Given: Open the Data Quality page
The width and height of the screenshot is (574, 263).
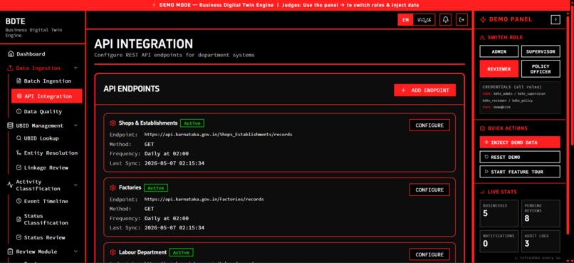Looking at the screenshot, I should pos(46,111).
